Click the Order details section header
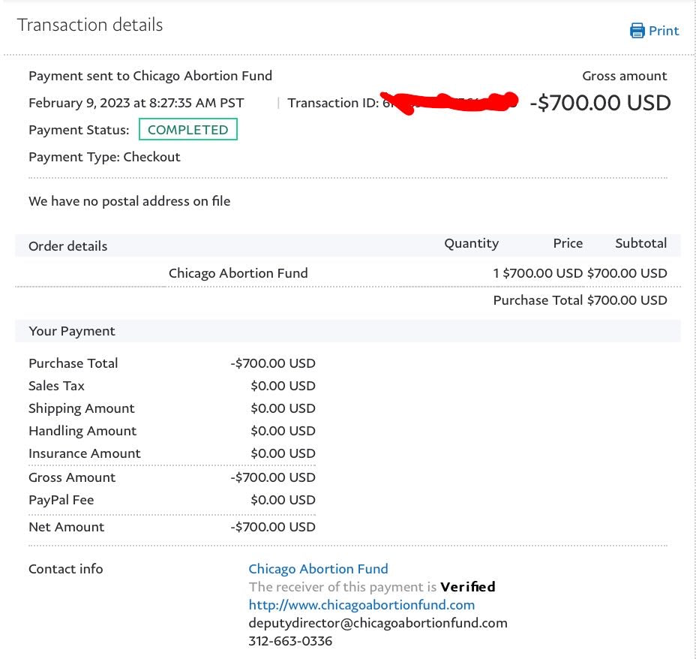 coord(67,246)
